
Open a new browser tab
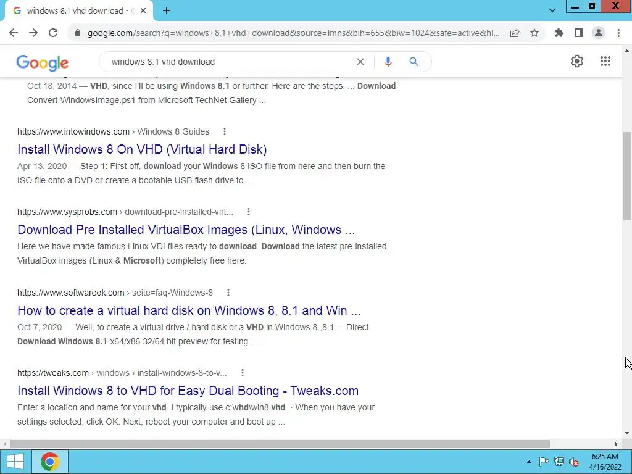[167, 11]
